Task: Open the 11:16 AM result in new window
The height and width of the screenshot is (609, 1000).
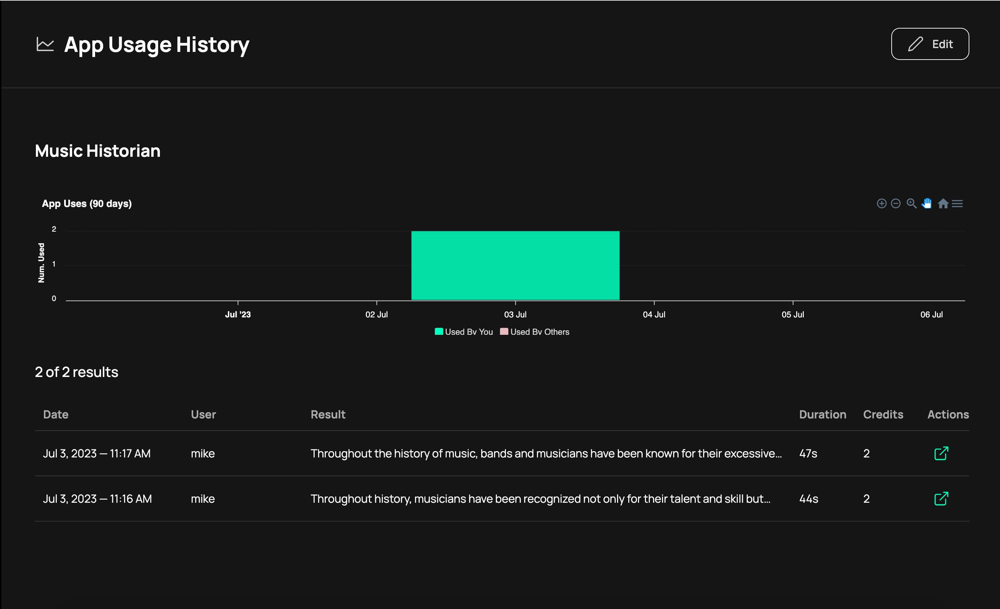Action: [x=941, y=499]
